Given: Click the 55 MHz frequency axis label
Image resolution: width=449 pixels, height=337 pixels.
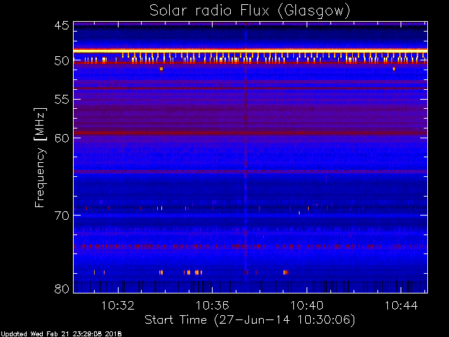Looking at the screenshot, I should (x=62, y=100).
